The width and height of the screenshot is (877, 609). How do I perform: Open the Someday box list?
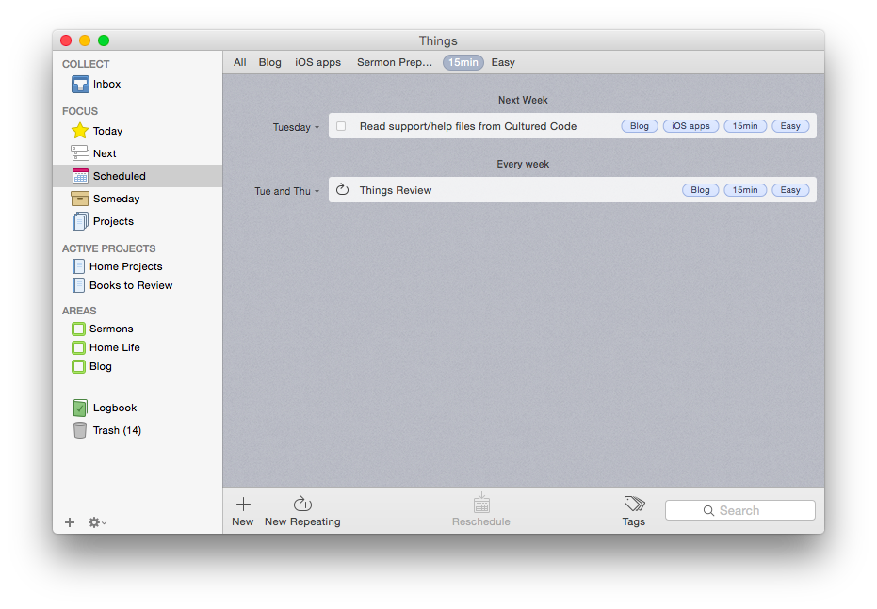point(81,199)
